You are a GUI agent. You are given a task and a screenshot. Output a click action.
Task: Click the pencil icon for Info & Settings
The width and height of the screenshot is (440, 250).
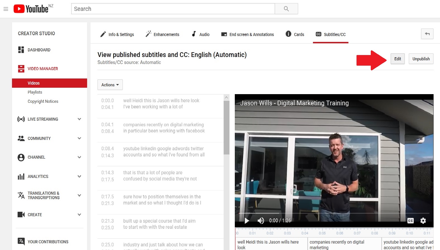pyautogui.click(x=103, y=34)
